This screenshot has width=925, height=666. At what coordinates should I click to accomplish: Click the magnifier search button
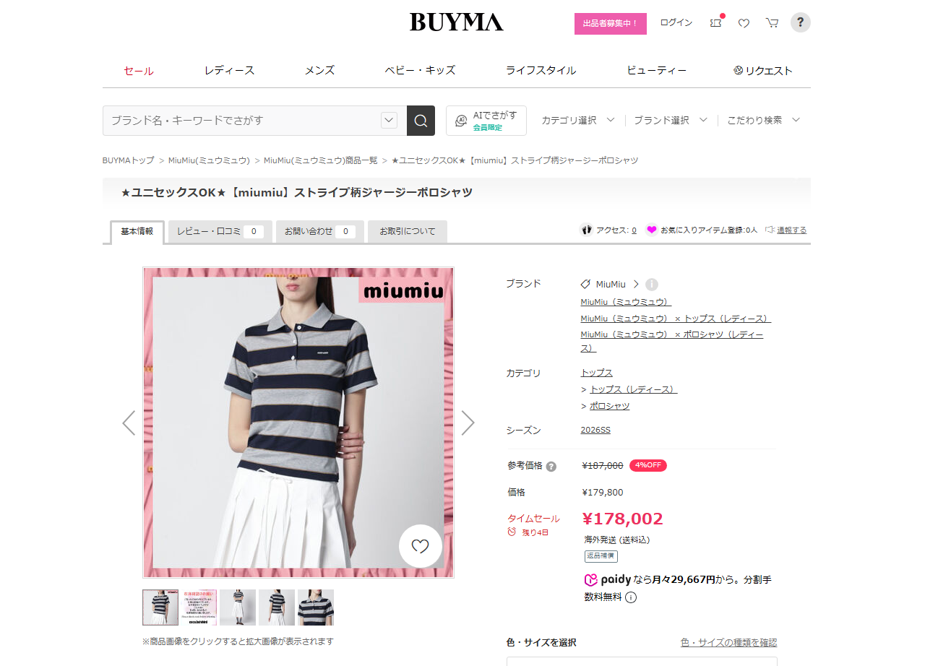[421, 121]
